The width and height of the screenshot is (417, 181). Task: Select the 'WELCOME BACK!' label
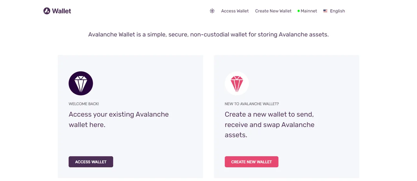coord(84,104)
